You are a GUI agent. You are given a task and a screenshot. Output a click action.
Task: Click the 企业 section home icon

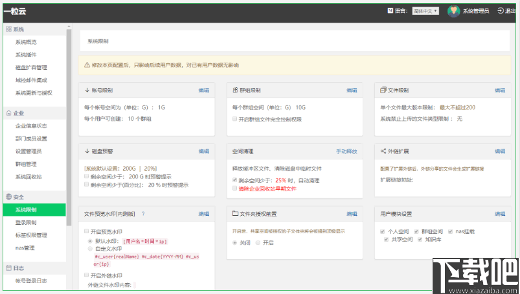coord(8,113)
